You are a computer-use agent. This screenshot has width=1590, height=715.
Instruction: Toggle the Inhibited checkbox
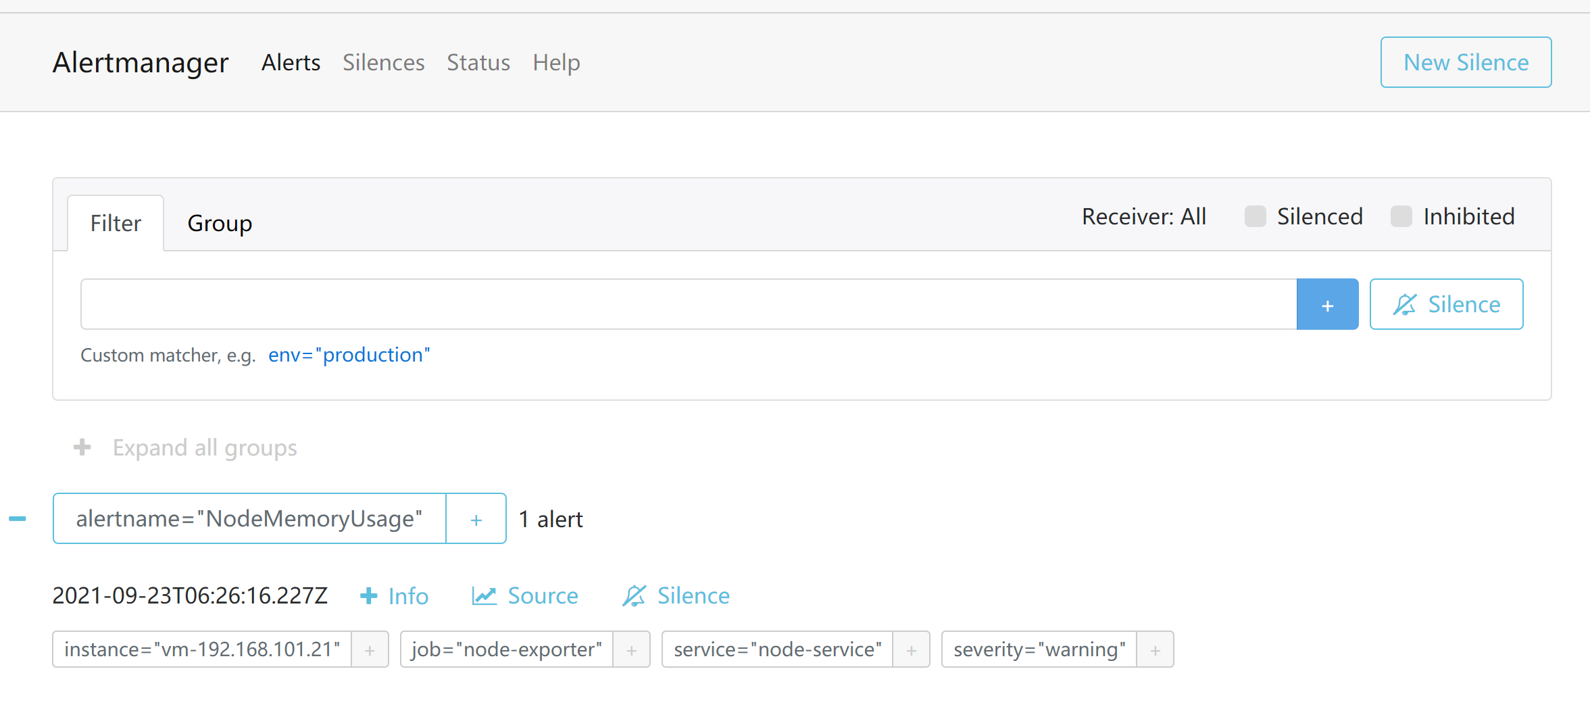[x=1401, y=216]
